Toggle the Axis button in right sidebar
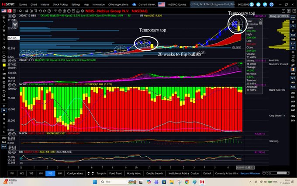Viewport: 297px width, 186px height. (x=293, y=87)
